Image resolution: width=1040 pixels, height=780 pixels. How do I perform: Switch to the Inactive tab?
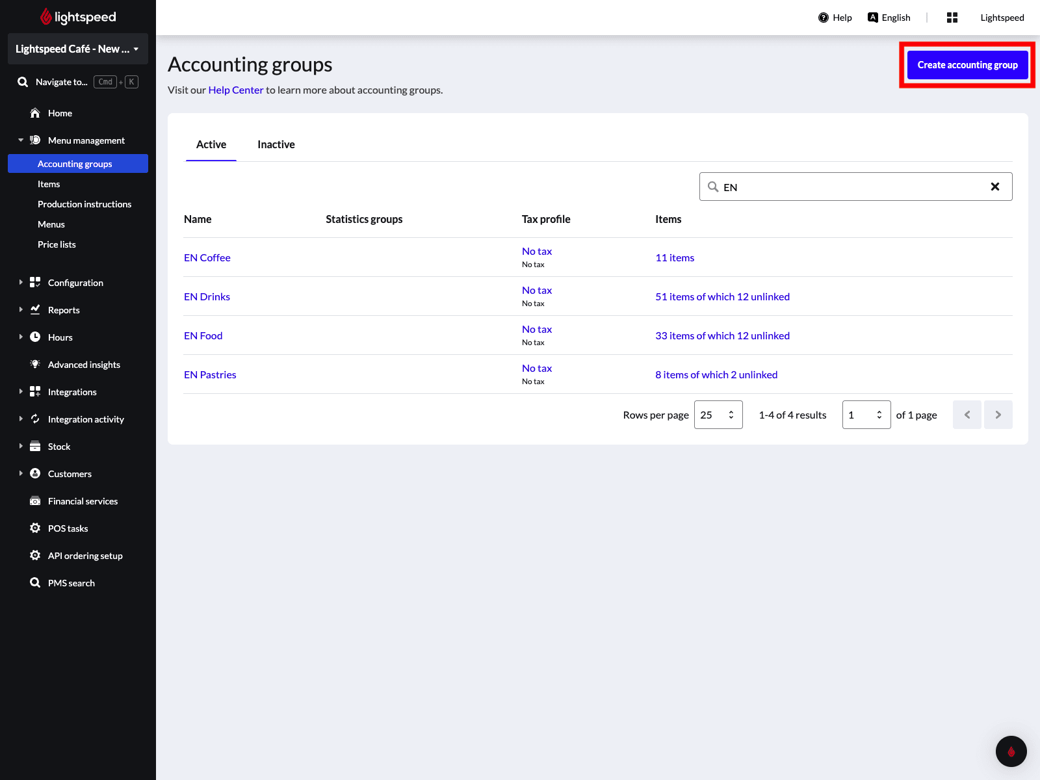[276, 144]
